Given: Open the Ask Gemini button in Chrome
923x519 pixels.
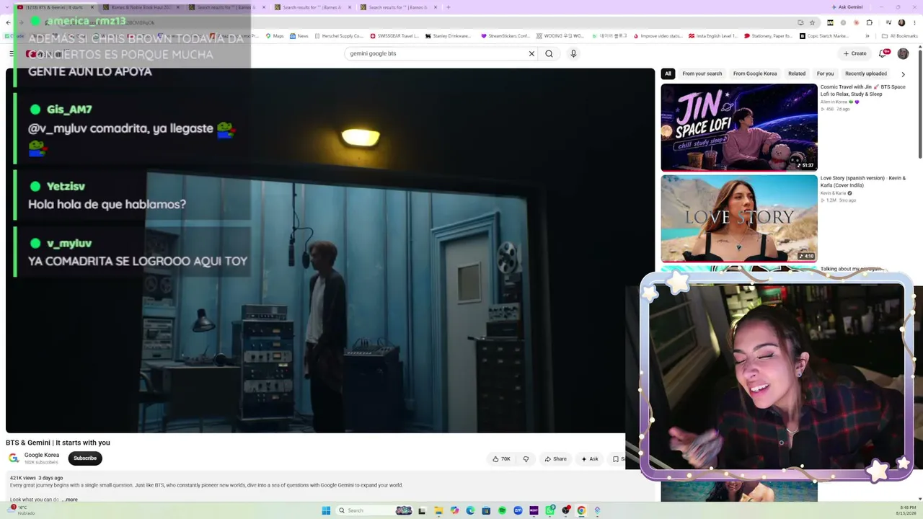Looking at the screenshot, I should point(847,7).
